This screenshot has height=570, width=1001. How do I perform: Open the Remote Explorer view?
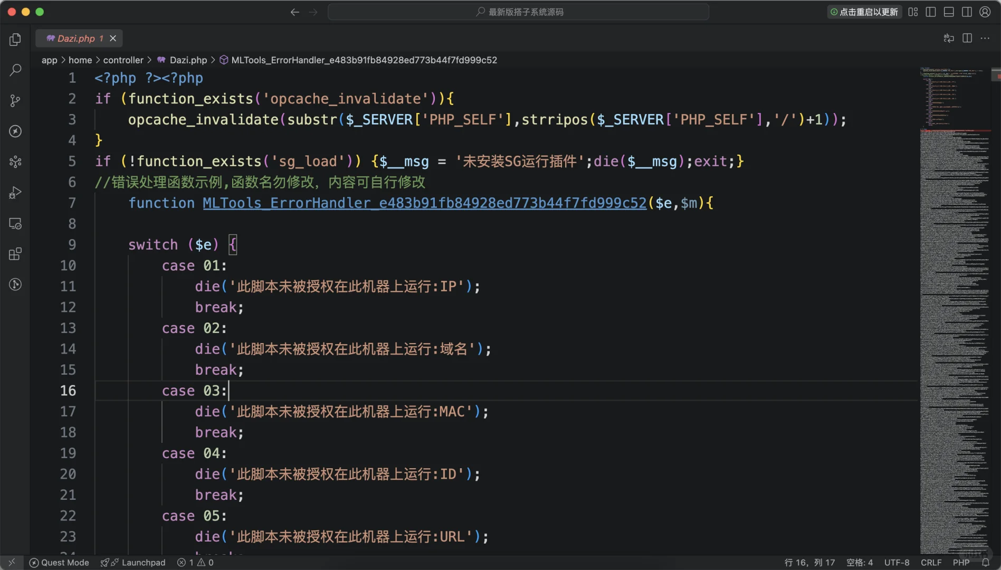tap(15, 223)
